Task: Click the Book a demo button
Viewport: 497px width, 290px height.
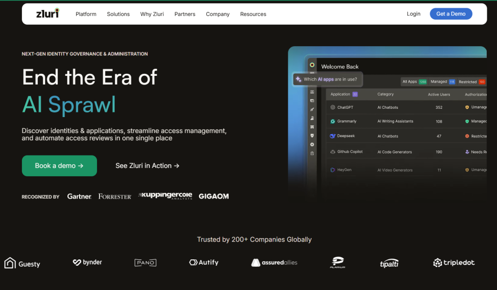Action: pyautogui.click(x=59, y=166)
